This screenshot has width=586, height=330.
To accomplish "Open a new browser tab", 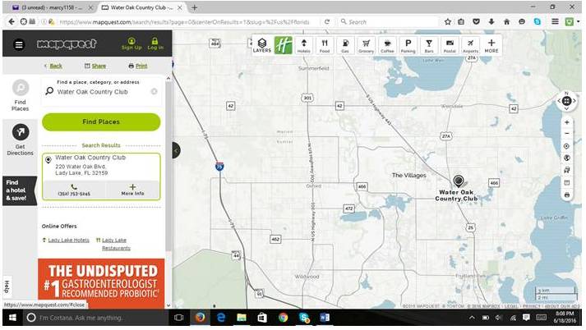I will click(x=194, y=8).
